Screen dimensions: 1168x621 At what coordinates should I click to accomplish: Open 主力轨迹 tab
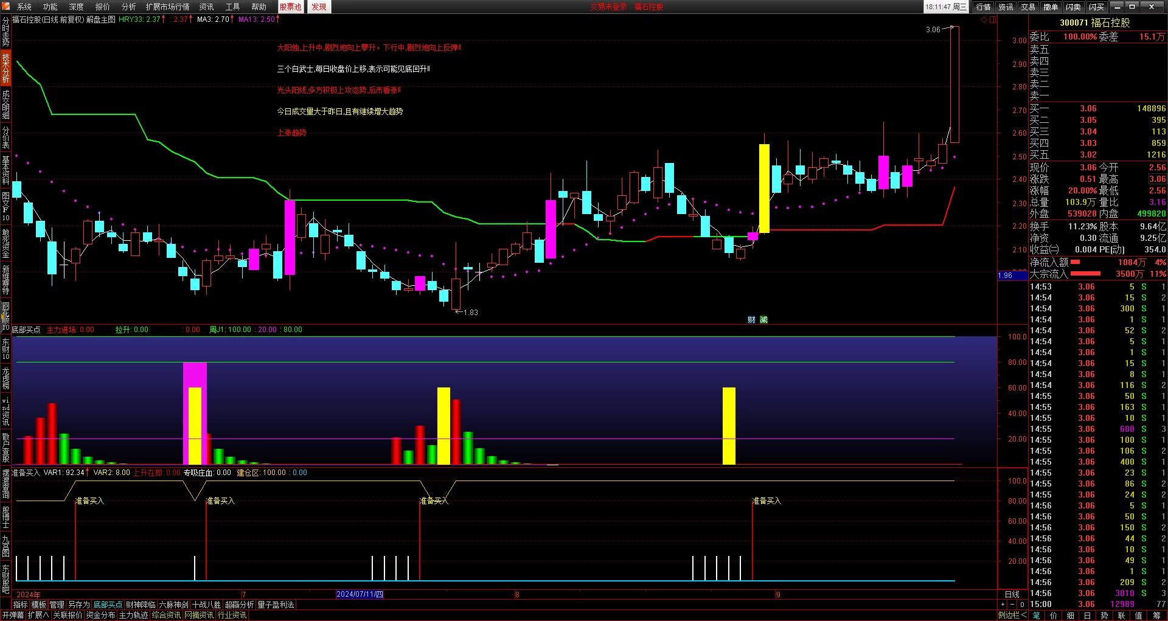pos(133,615)
